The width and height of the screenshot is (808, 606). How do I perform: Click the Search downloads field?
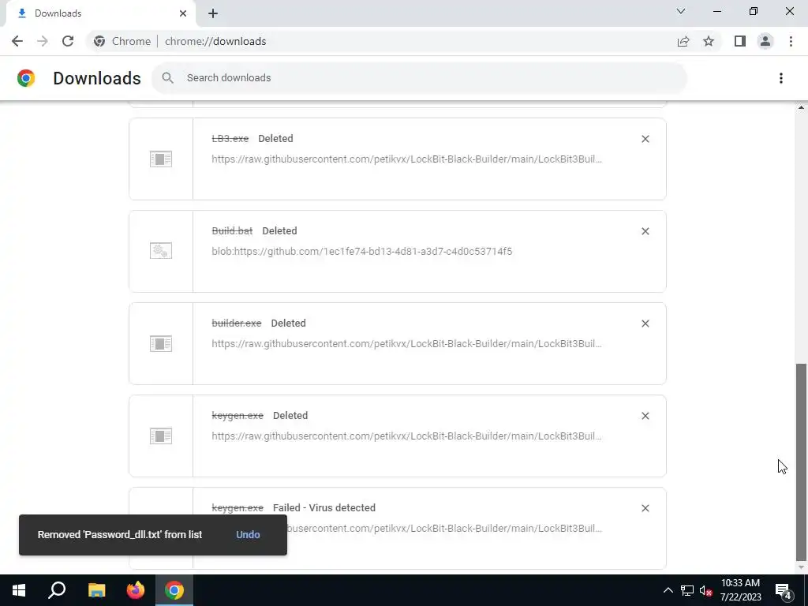point(419,78)
